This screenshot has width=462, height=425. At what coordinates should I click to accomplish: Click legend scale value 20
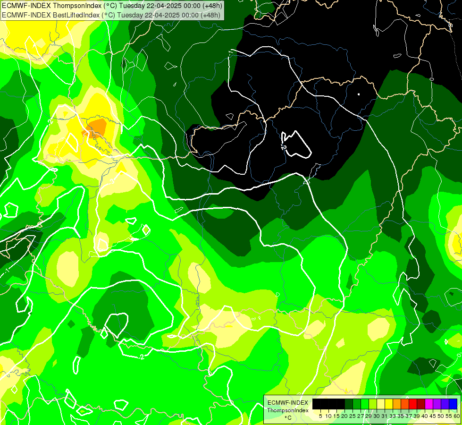pos(345,416)
